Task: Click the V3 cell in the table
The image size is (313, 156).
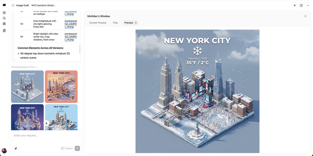Action: 22,24
